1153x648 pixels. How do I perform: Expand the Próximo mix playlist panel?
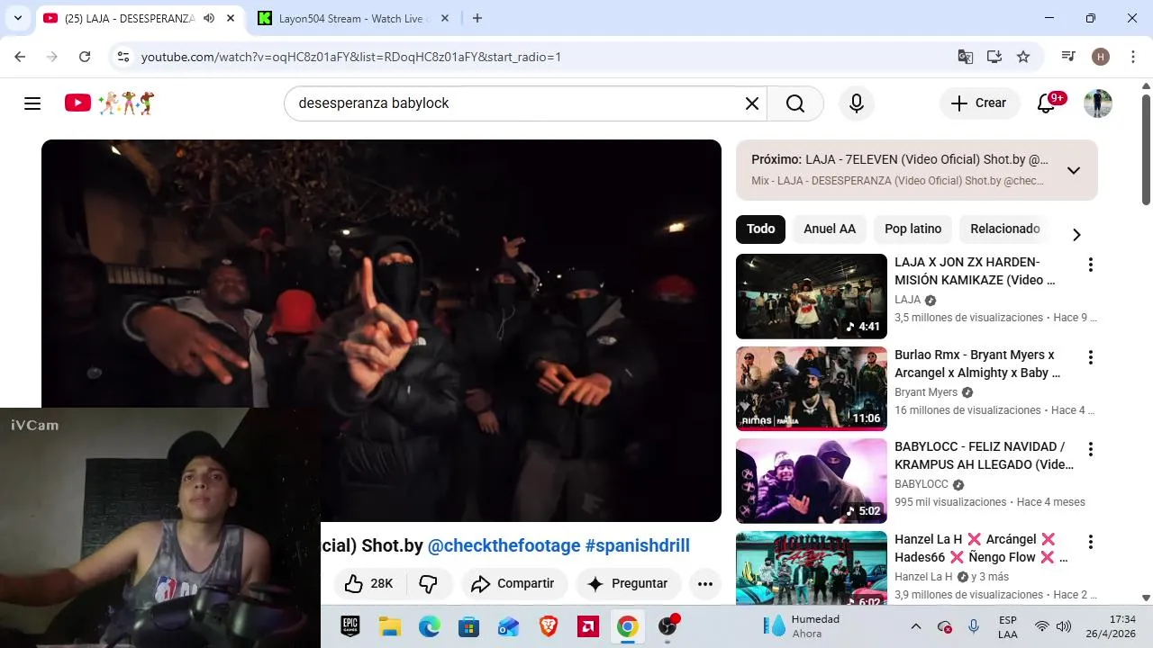[x=1073, y=170]
